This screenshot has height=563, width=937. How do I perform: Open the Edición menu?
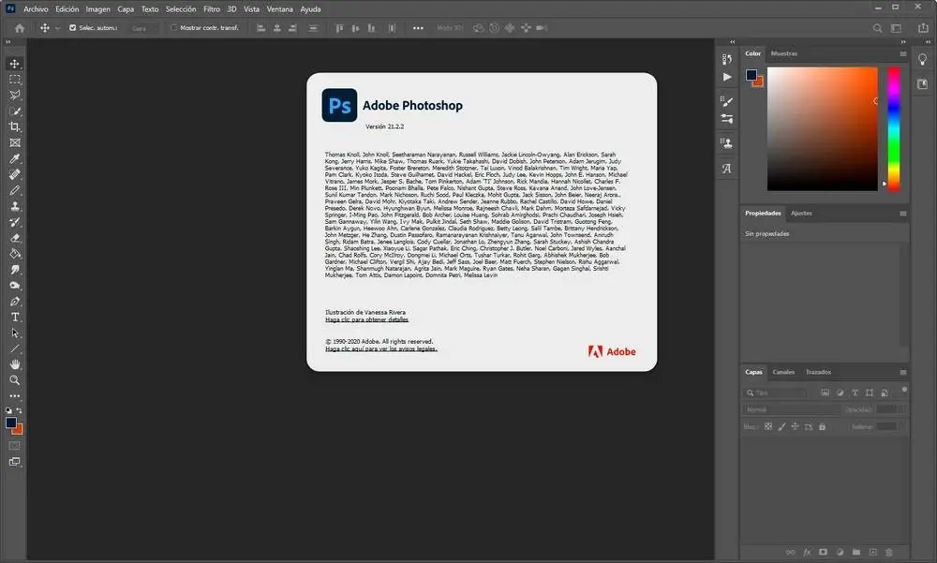coord(67,9)
